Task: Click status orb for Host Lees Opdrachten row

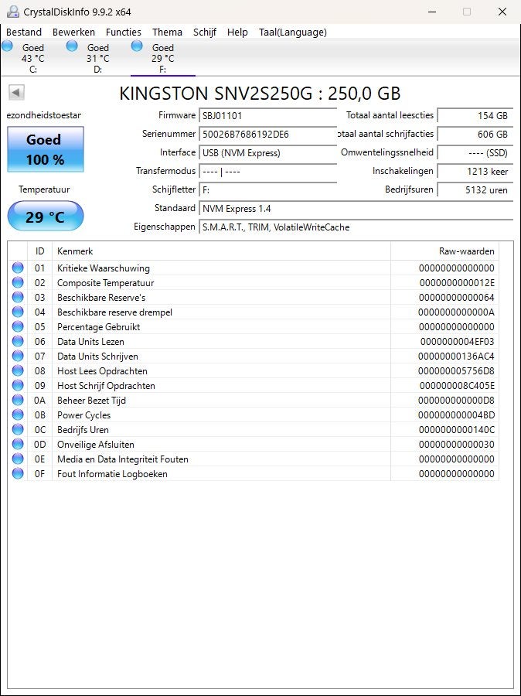Action: 18,370
